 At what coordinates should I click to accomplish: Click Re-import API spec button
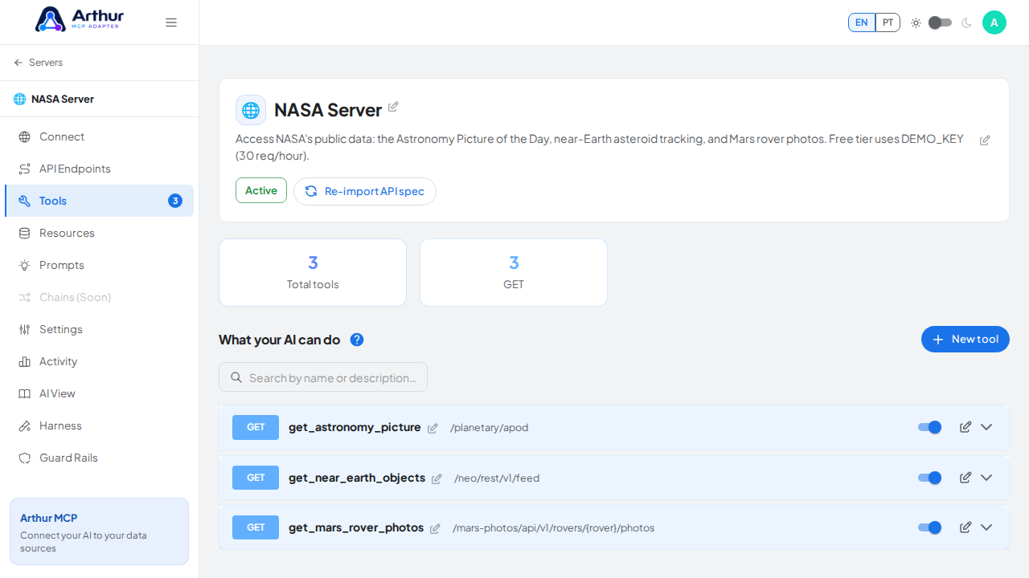[365, 191]
